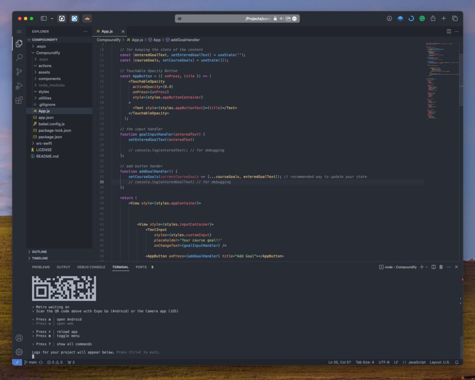The height and width of the screenshot is (380, 475).
Task: Expand the components folder
Action: coord(49,79)
